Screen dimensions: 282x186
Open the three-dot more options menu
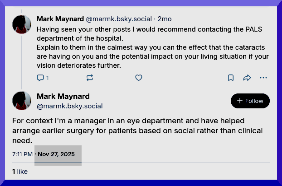click(x=263, y=78)
